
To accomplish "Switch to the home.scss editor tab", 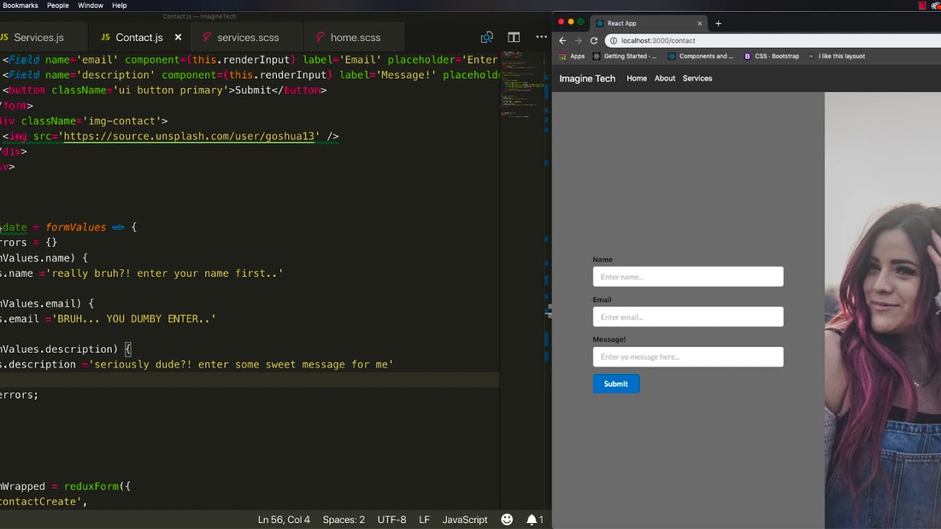I will (354, 37).
